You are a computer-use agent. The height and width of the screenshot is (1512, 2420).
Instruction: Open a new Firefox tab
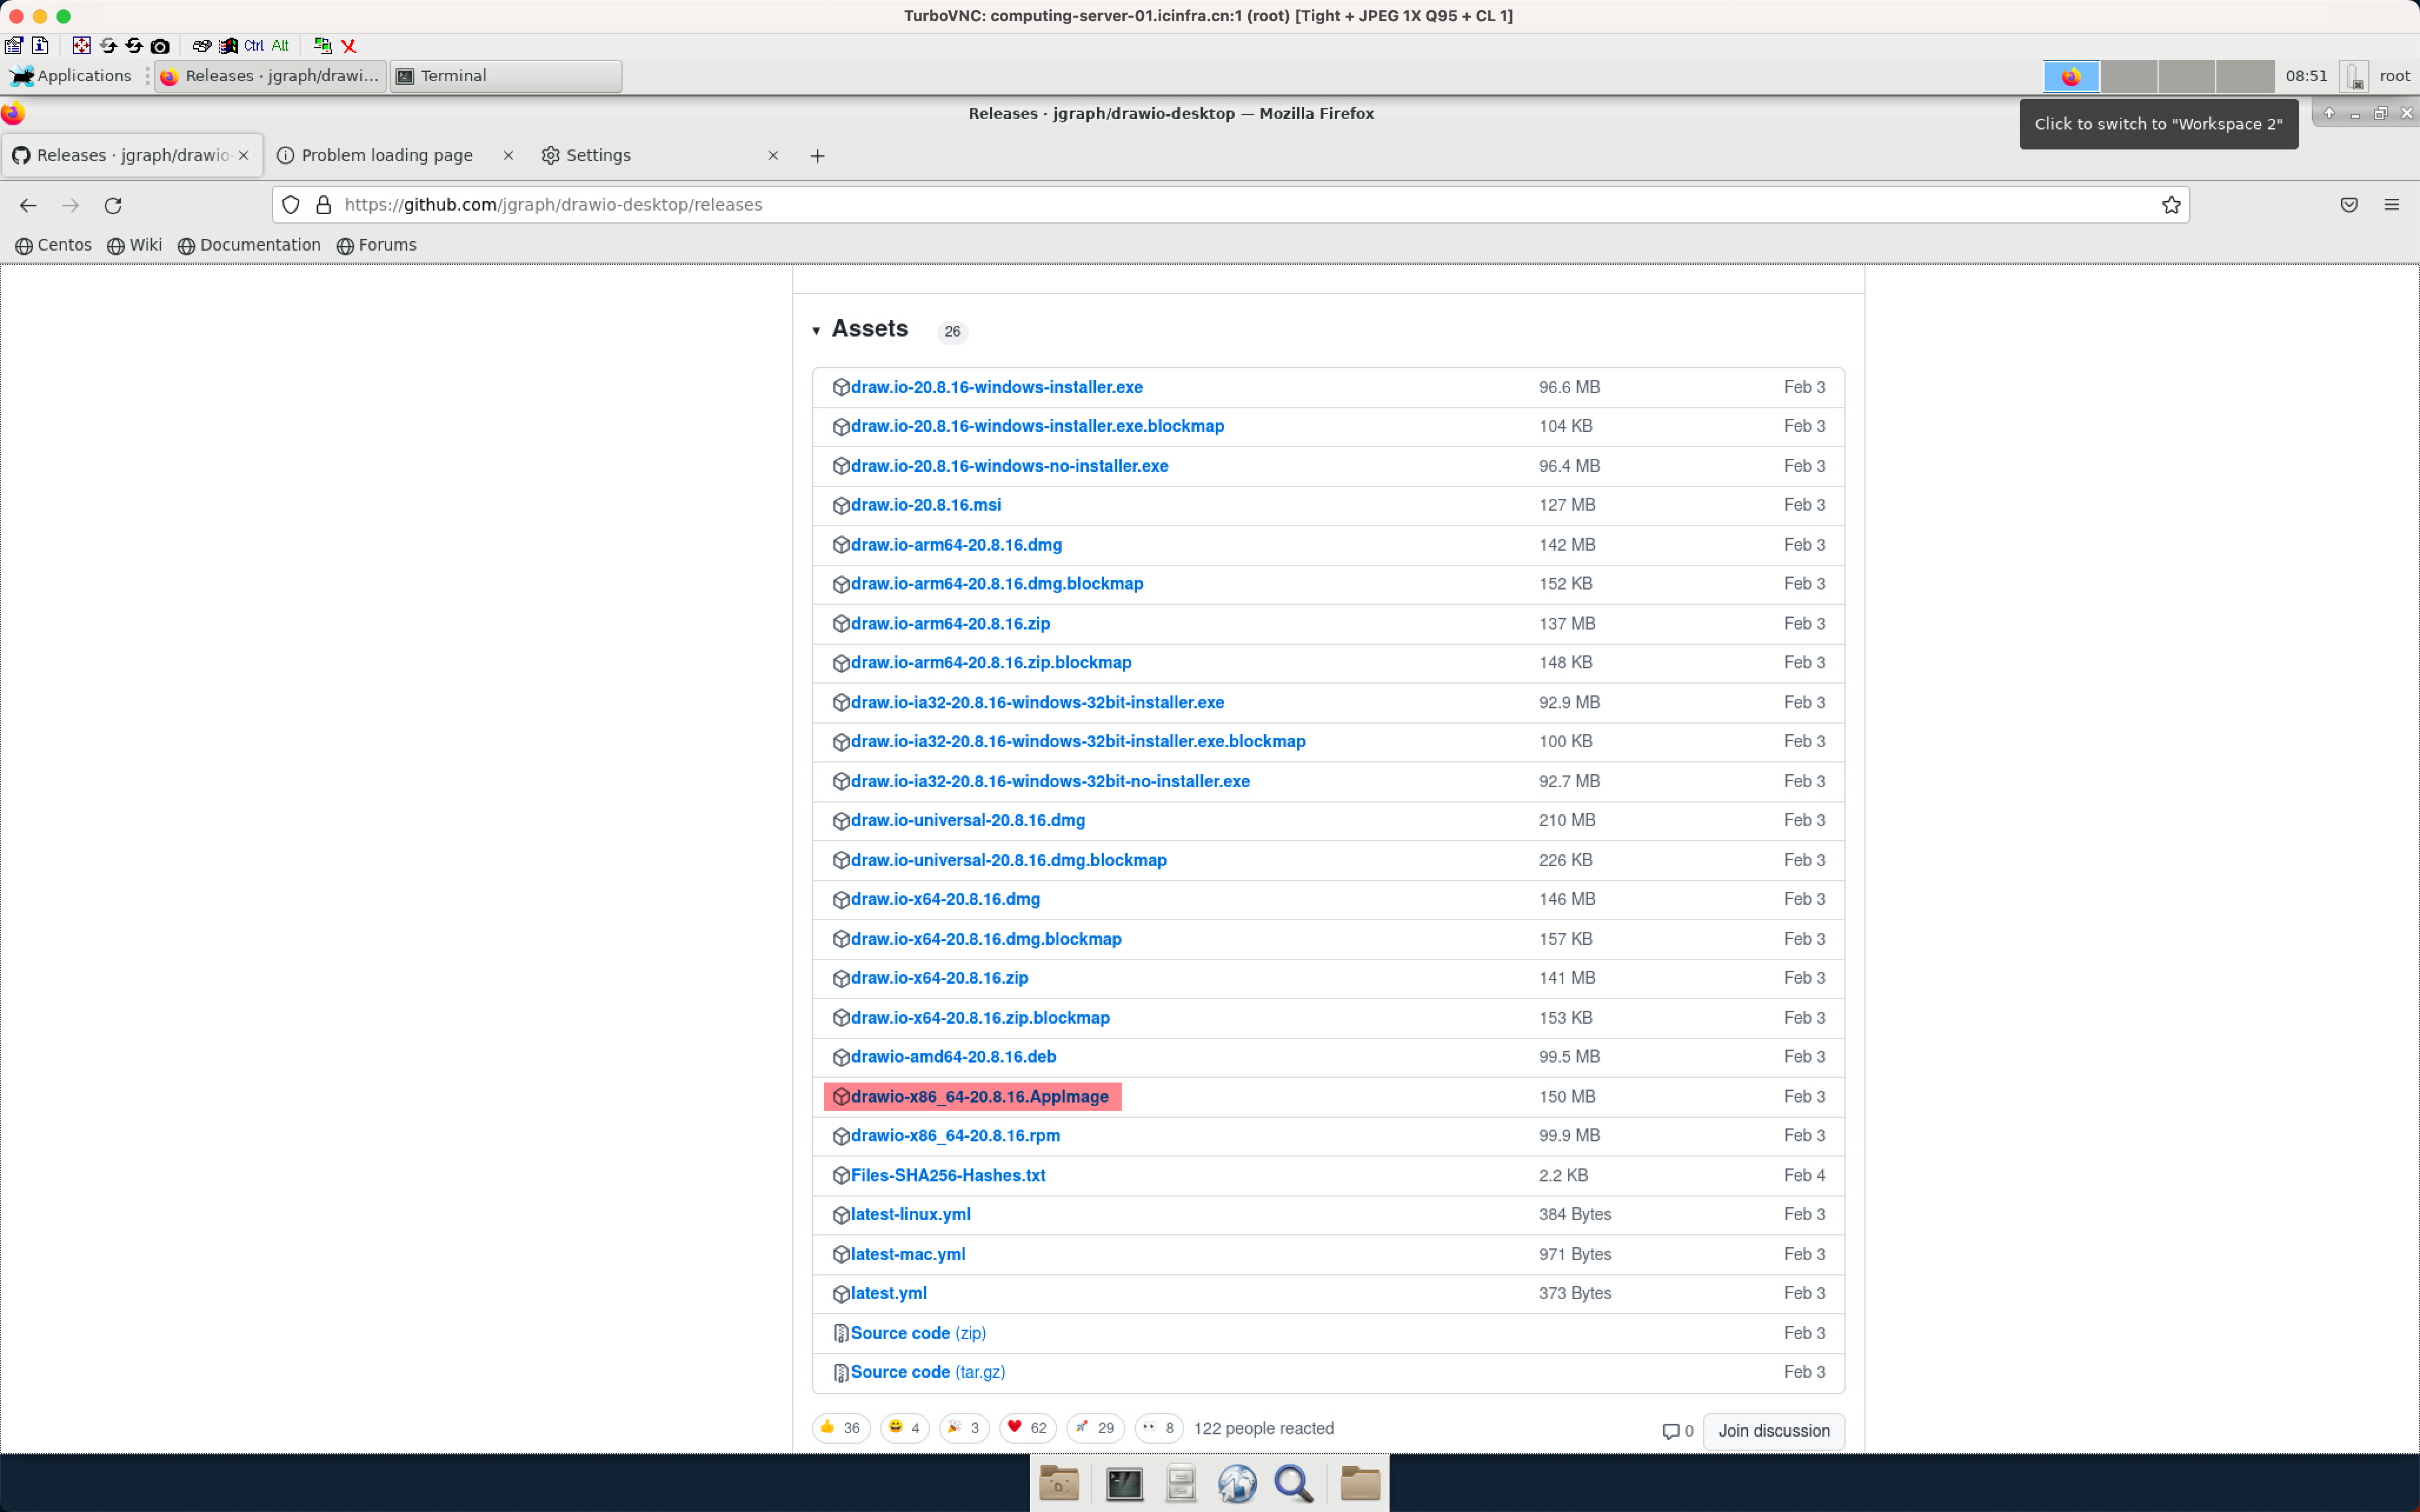817,156
